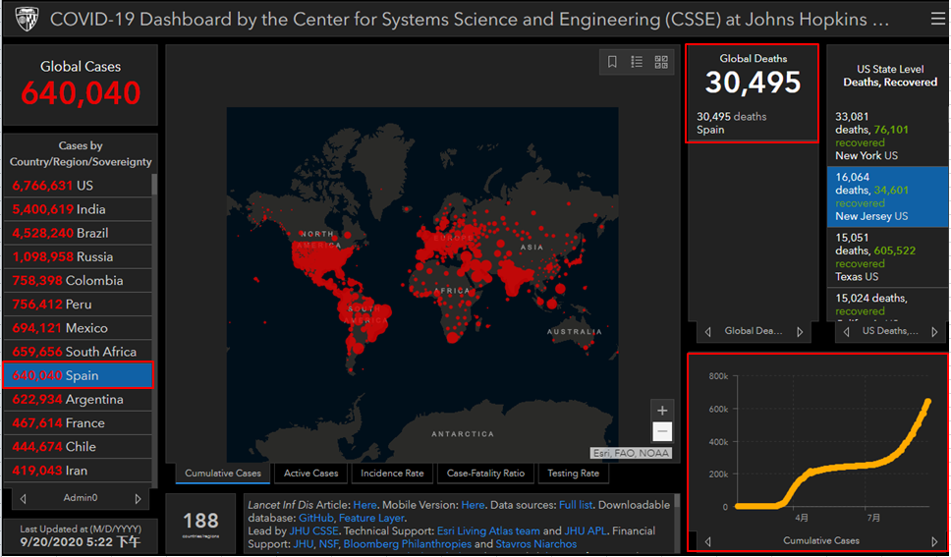Open the Full list data sources link
Image resolution: width=951 pixels, height=557 pixels.
576,505
